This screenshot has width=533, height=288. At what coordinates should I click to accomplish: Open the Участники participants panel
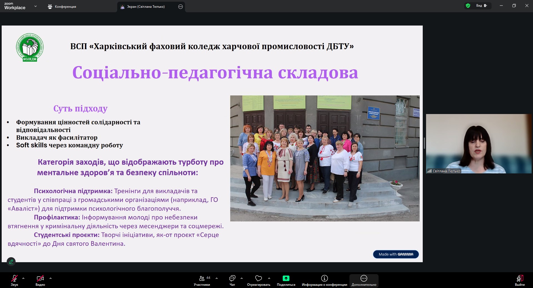[202, 279]
